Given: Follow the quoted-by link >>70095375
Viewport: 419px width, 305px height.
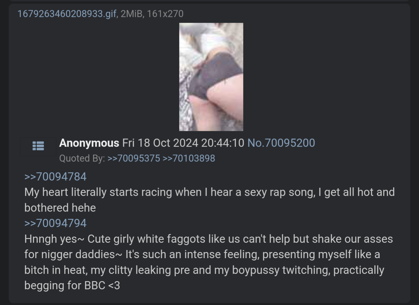Looking at the screenshot, I should (x=134, y=158).
